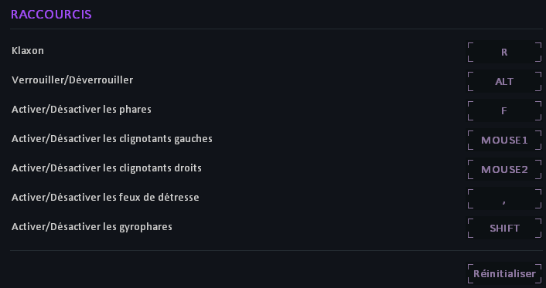Open key capture for the horn shortcut
The height and width of the screenshot is (288, 546).
[x=504, y=53]
